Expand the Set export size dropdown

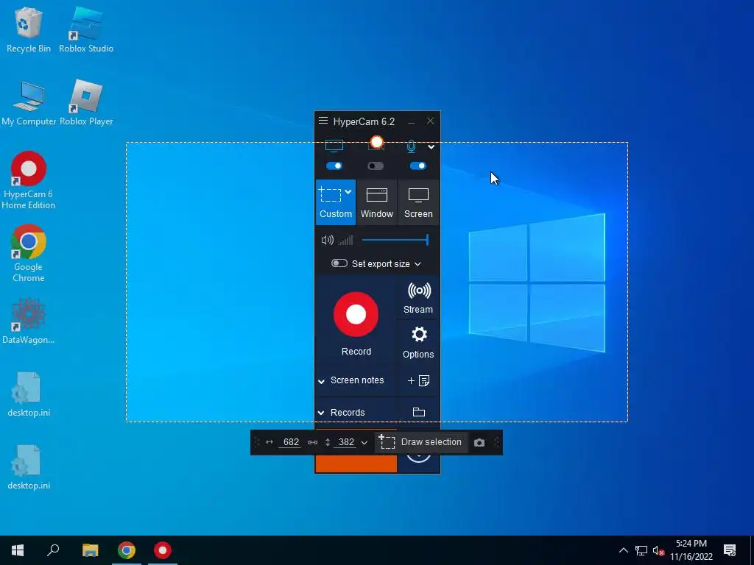[x=418, y=264]
